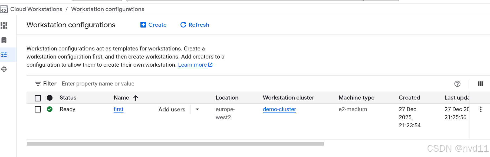490x157 pixels.
Task: Click the Created column header
Action: point(409,98)
